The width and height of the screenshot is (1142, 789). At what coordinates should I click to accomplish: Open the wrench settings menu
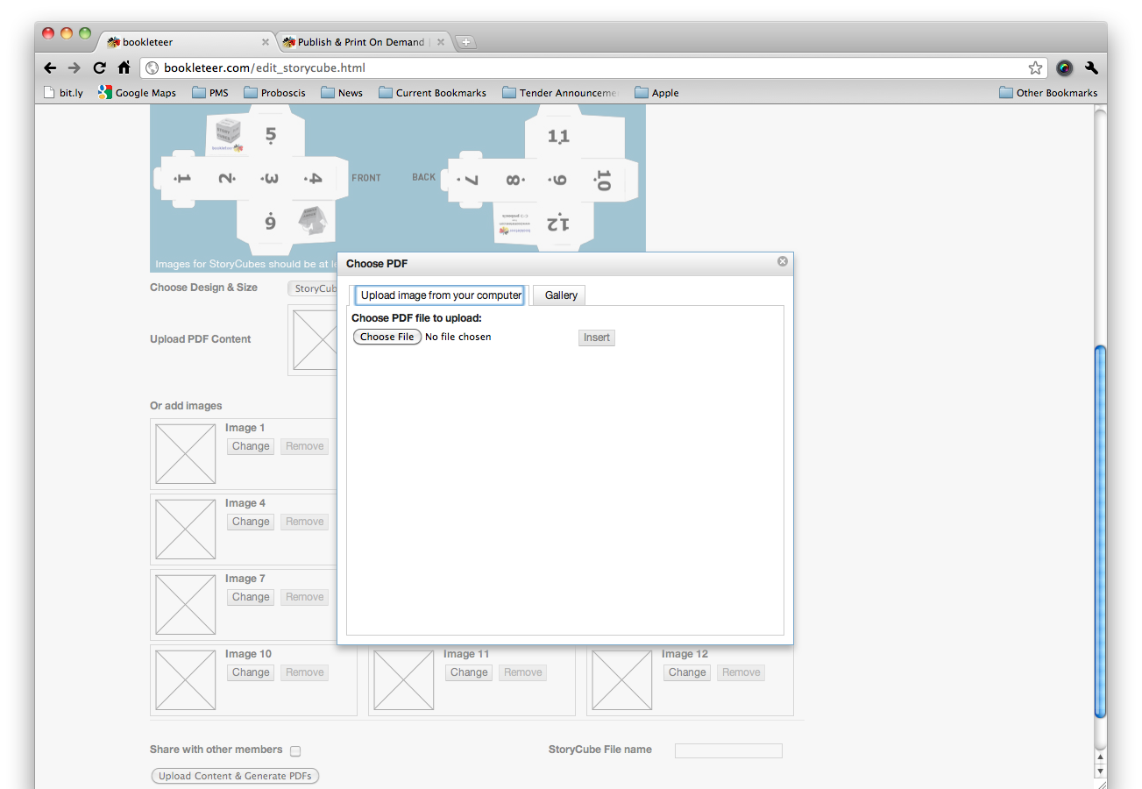click(x=1091, y=68)
